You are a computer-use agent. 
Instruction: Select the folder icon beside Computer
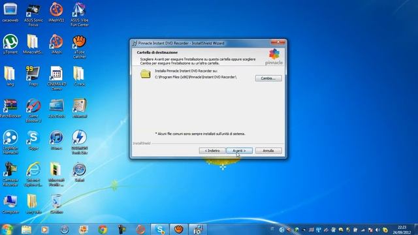click(x=33, y=204)
